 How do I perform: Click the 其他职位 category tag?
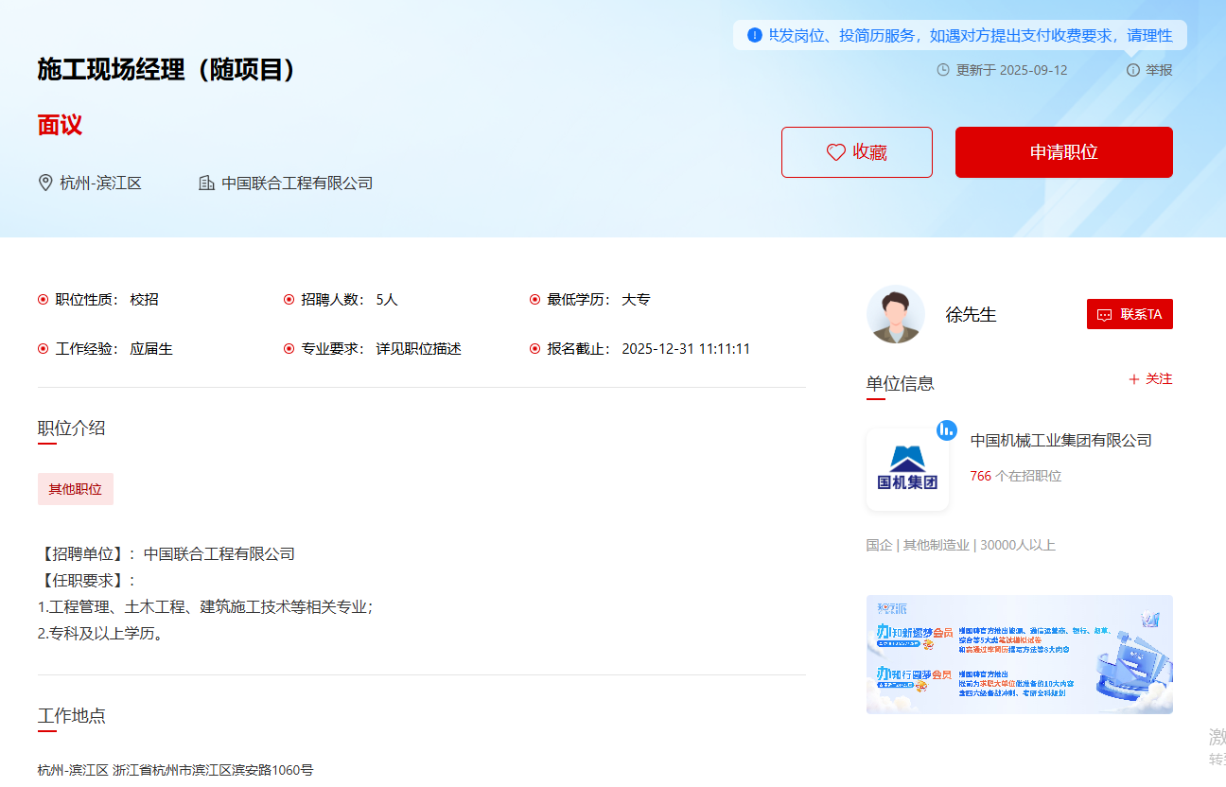click(76, 489)
